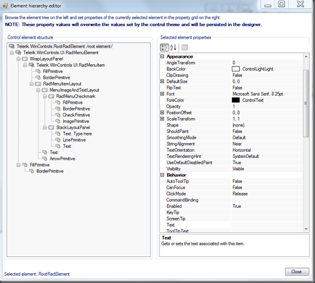Click the RootRadElement node icon
The width and height of the screenshot is (315, 283).
click(x=12, y=46)
